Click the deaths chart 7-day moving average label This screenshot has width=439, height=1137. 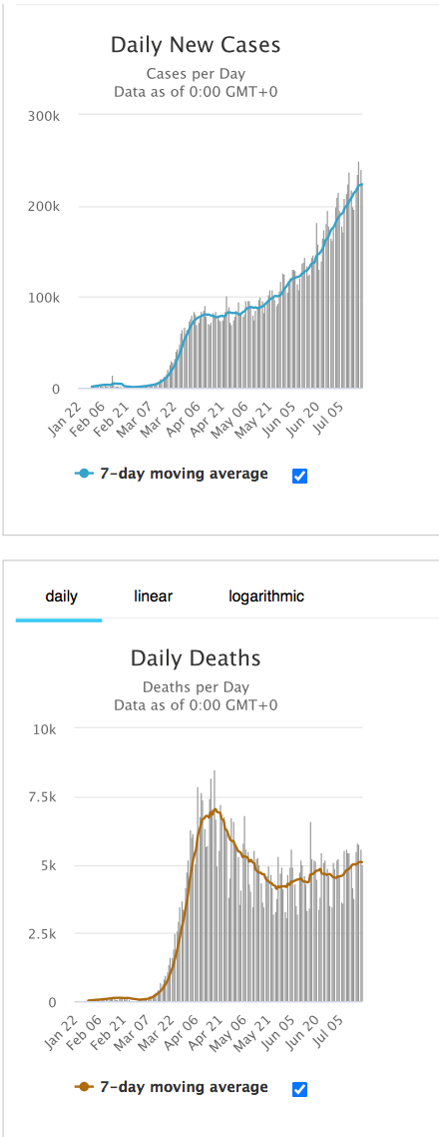coord(184,1087)
